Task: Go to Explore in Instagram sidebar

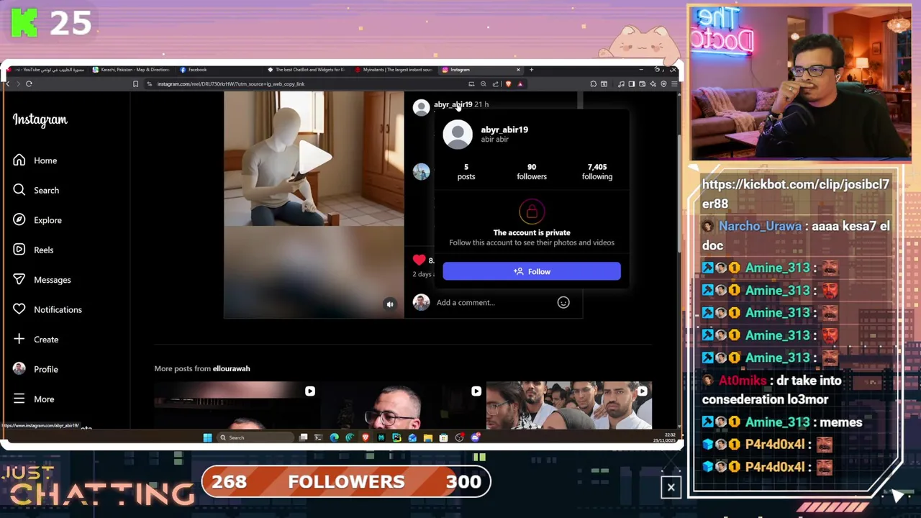Action: 37,220
